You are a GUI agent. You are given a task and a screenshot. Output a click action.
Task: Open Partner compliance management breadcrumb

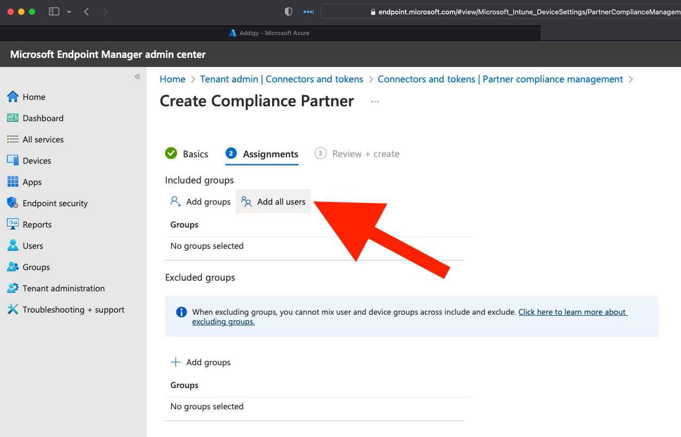(x=500, y=79)
